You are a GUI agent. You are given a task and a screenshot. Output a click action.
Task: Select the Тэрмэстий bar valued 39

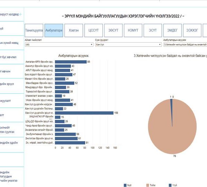pyautogui.click(x=62, y=92)
